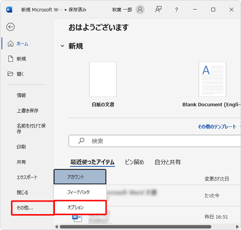Open the Home item in sidebar
Screen dimensions: 241x230
click(22, 44)
